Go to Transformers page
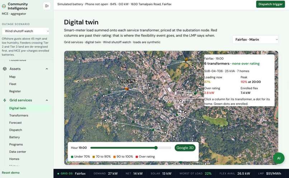 point(19,115)
